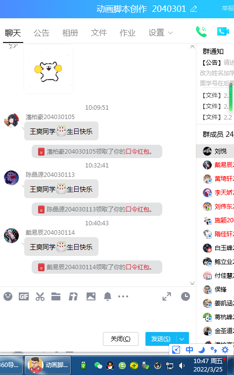Start a group voice call
The image size is (234, 375).
pyautogui.click(x=201, y=32)
